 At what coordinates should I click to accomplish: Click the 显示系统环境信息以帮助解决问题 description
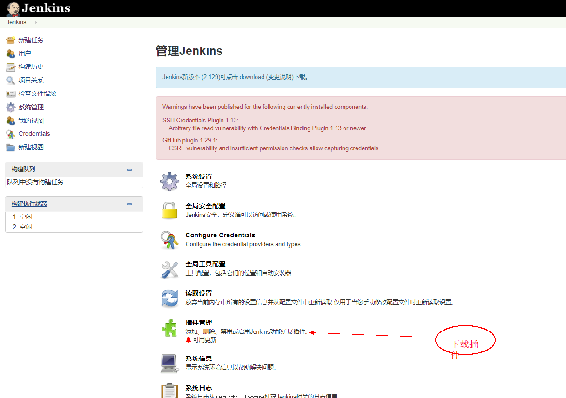coord(232,368)
